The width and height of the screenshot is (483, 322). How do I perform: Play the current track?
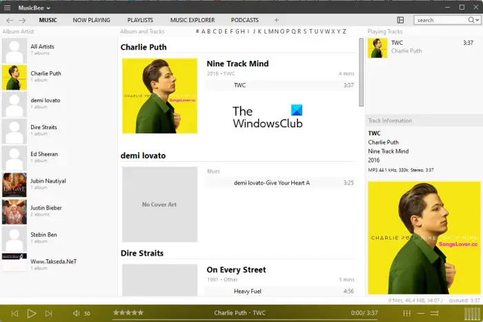[x=32, y=314]
